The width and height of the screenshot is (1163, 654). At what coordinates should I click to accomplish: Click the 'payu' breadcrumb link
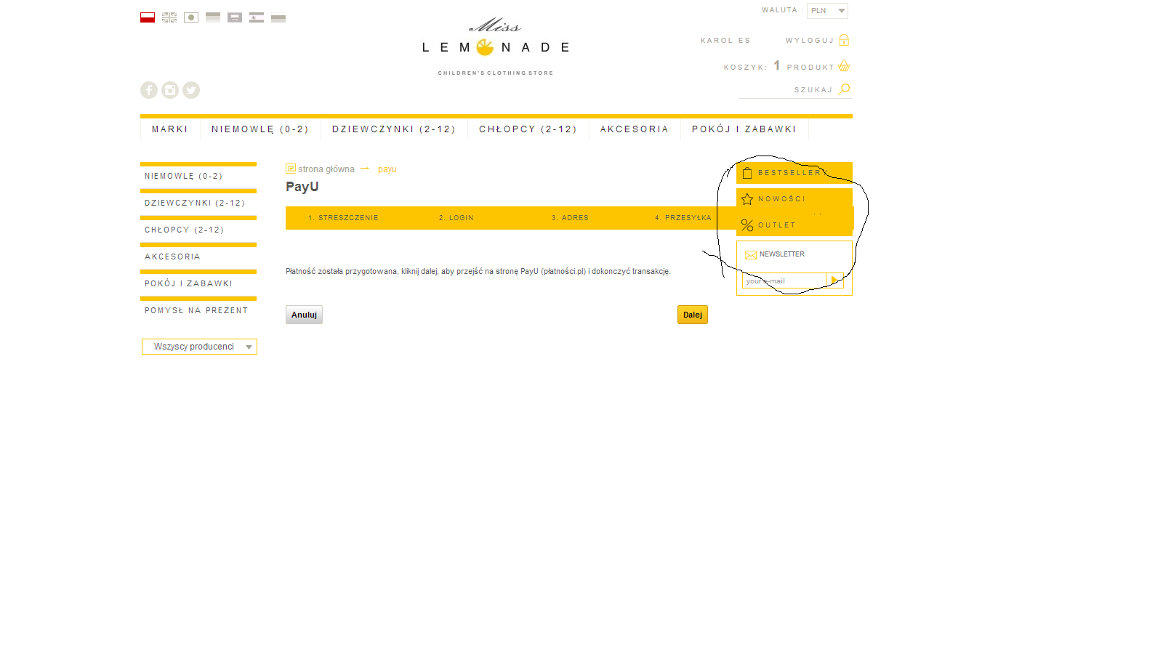(387, 169)
